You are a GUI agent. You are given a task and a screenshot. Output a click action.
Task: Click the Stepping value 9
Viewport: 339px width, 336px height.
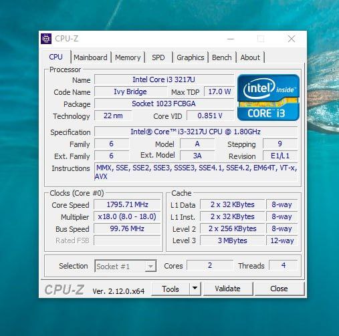(x=280, y=144)
